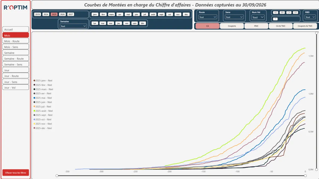Toggle the CH filter chip
Screen dimensions: 319x179
point(289,13)
